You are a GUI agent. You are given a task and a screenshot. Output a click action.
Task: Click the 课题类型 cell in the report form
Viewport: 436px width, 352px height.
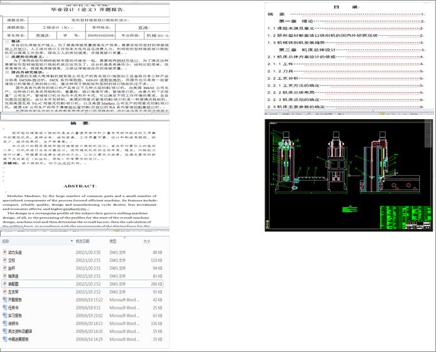(16, 28)
